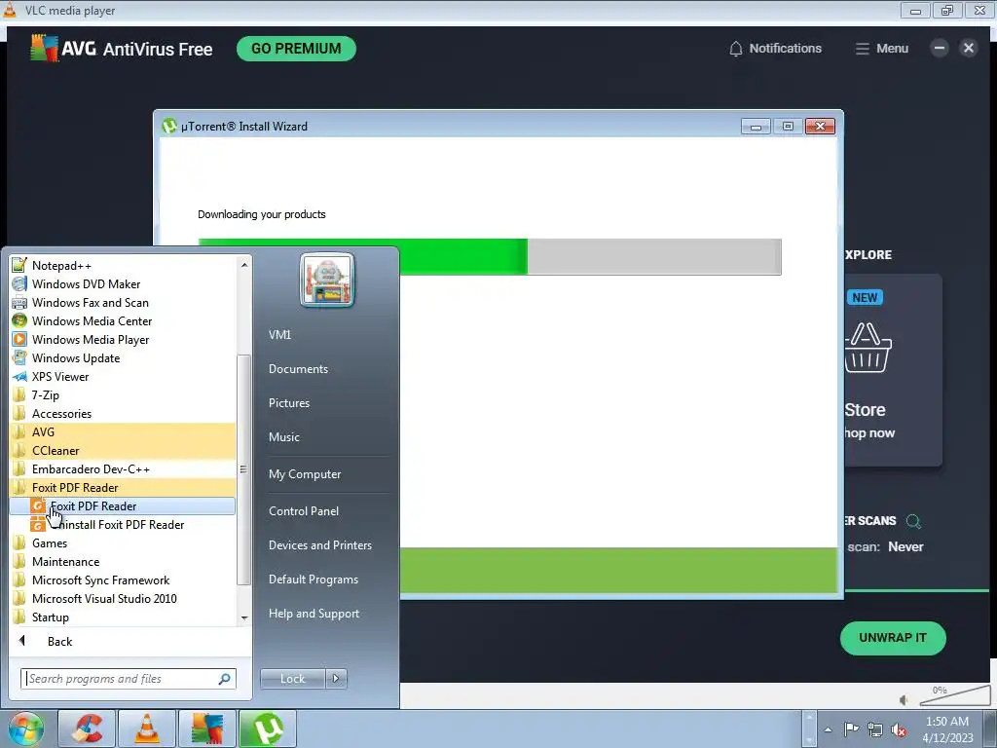Click the VLC cone title bar icon
The image size is (997, 748).
tap(10, 10)
